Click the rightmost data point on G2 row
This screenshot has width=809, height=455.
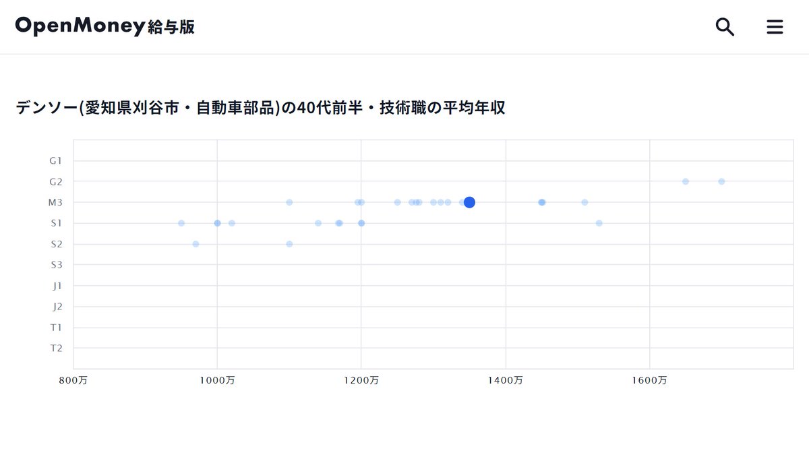pyautogui.click(x=721, y=181)
